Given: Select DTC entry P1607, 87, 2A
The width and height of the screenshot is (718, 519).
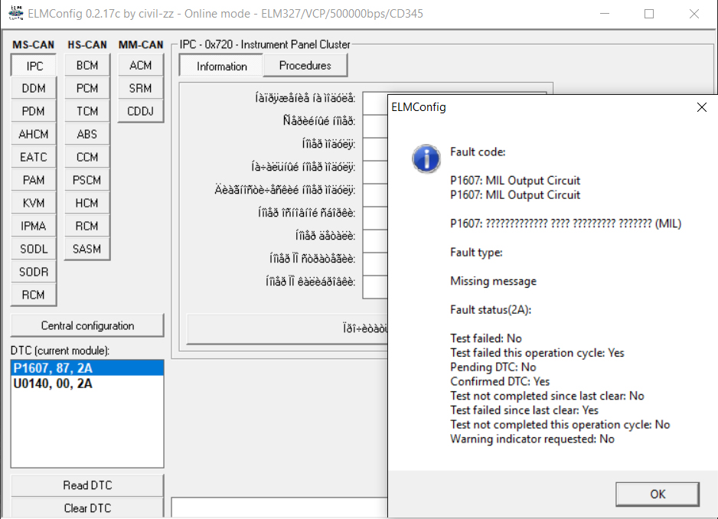Looking at the screenshot, I should pyautogui.click(x=53, y=368).
